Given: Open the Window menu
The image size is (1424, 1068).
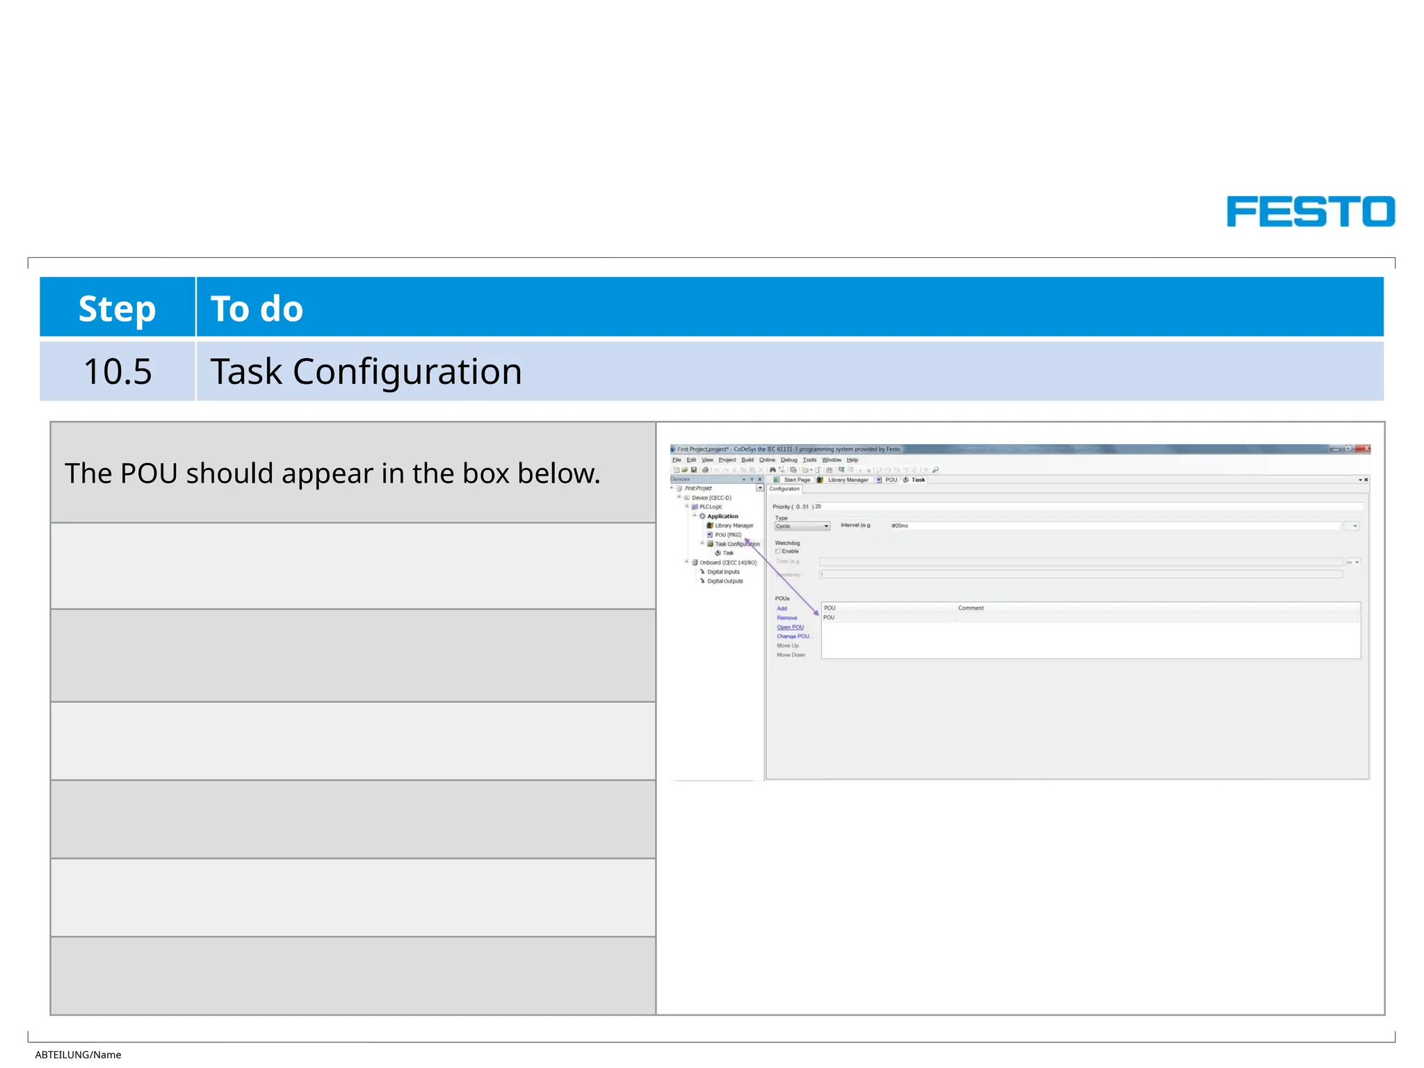Looking at the screenshot, I should coord(832,460).
